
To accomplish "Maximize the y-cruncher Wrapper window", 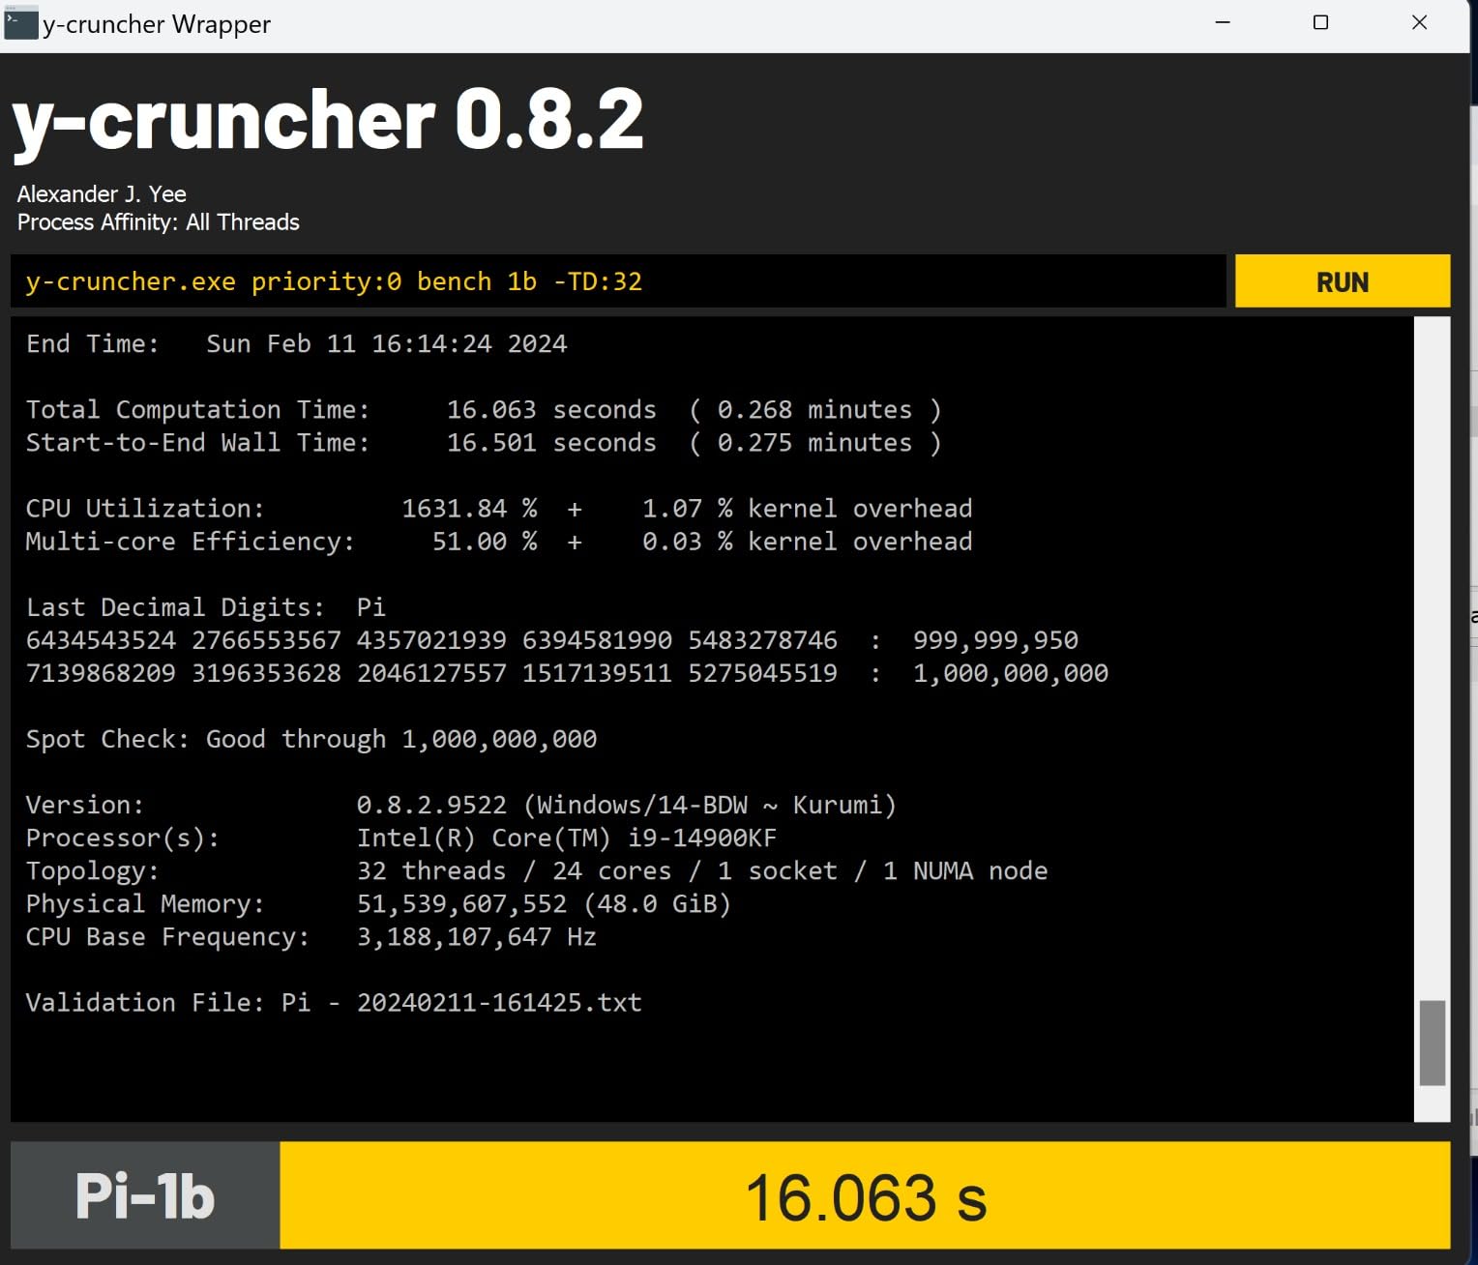I will coord(1320,22).
